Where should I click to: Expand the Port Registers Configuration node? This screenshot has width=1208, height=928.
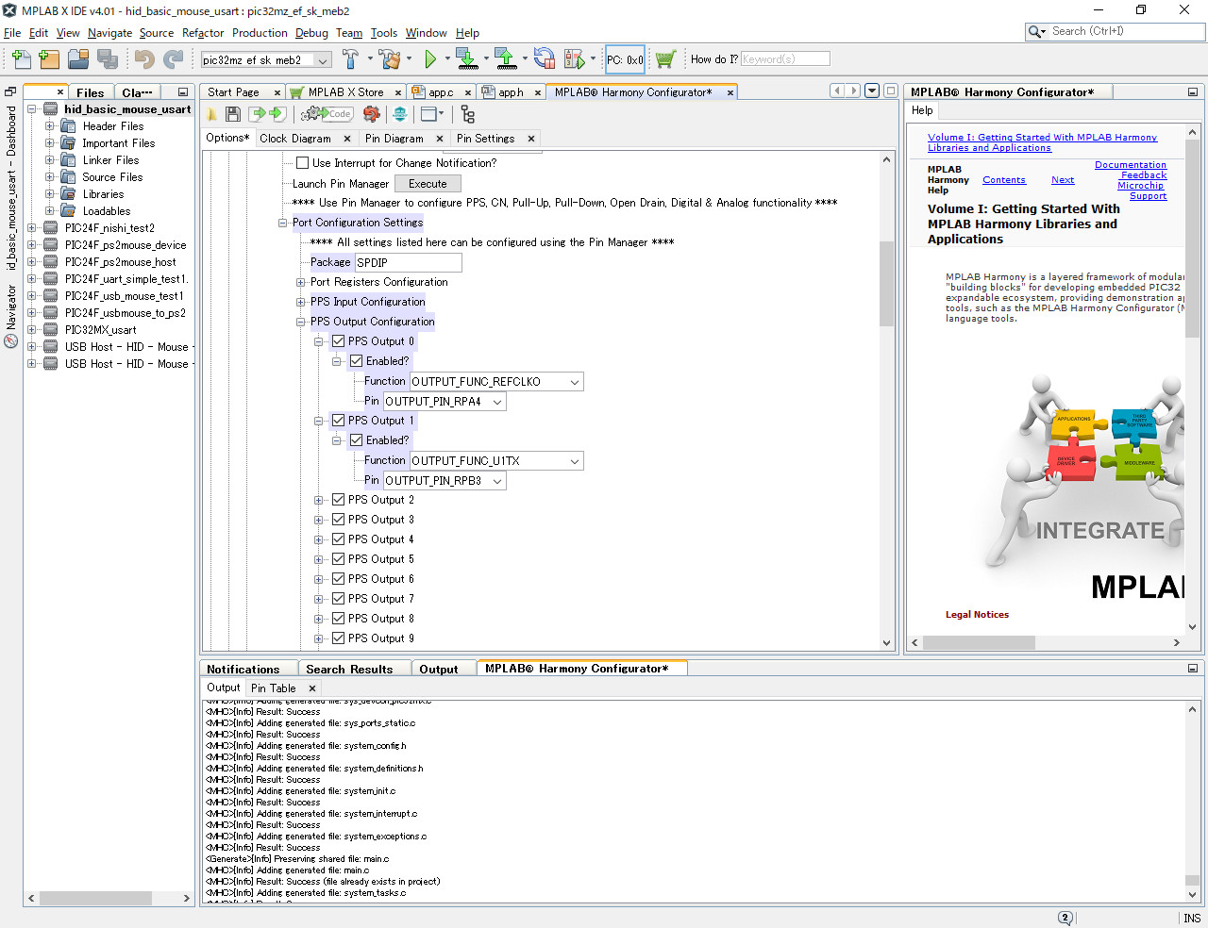tap(301, 282)
